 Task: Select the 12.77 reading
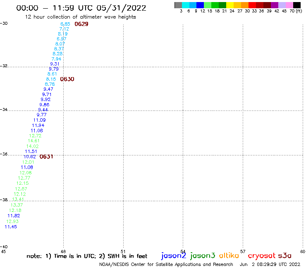coord(24,178)
